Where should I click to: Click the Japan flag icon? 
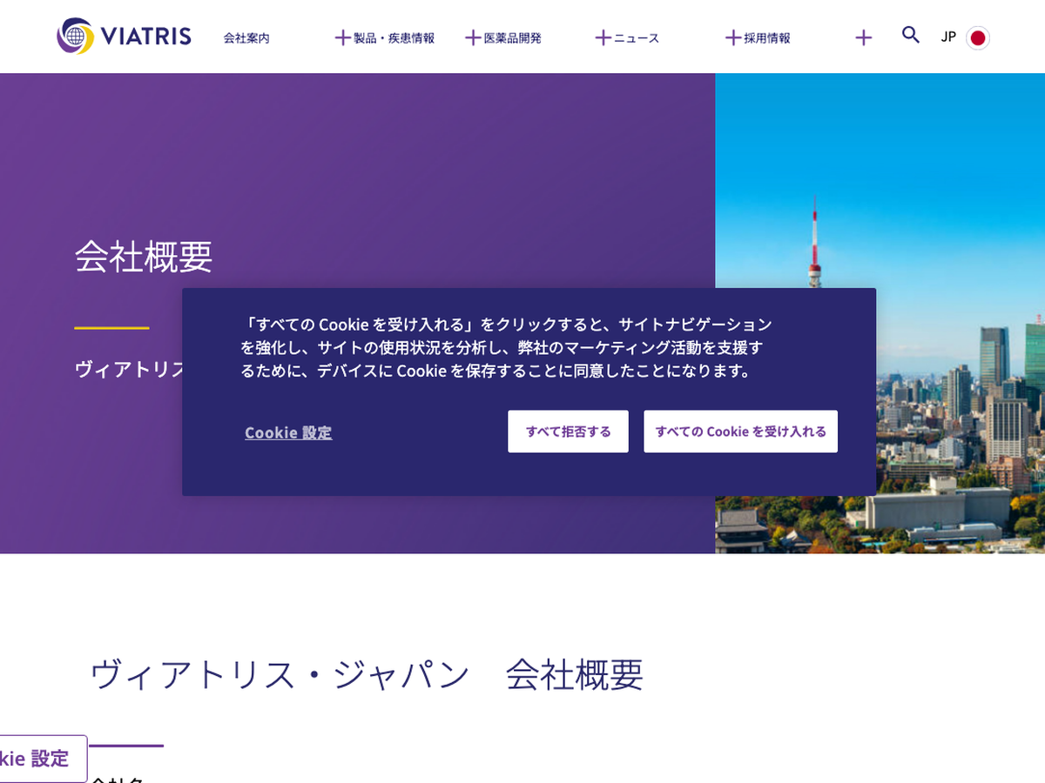(x=978, y=37)
